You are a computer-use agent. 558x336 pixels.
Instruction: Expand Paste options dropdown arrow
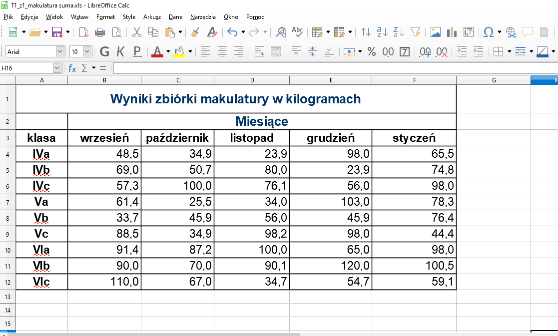180,32
